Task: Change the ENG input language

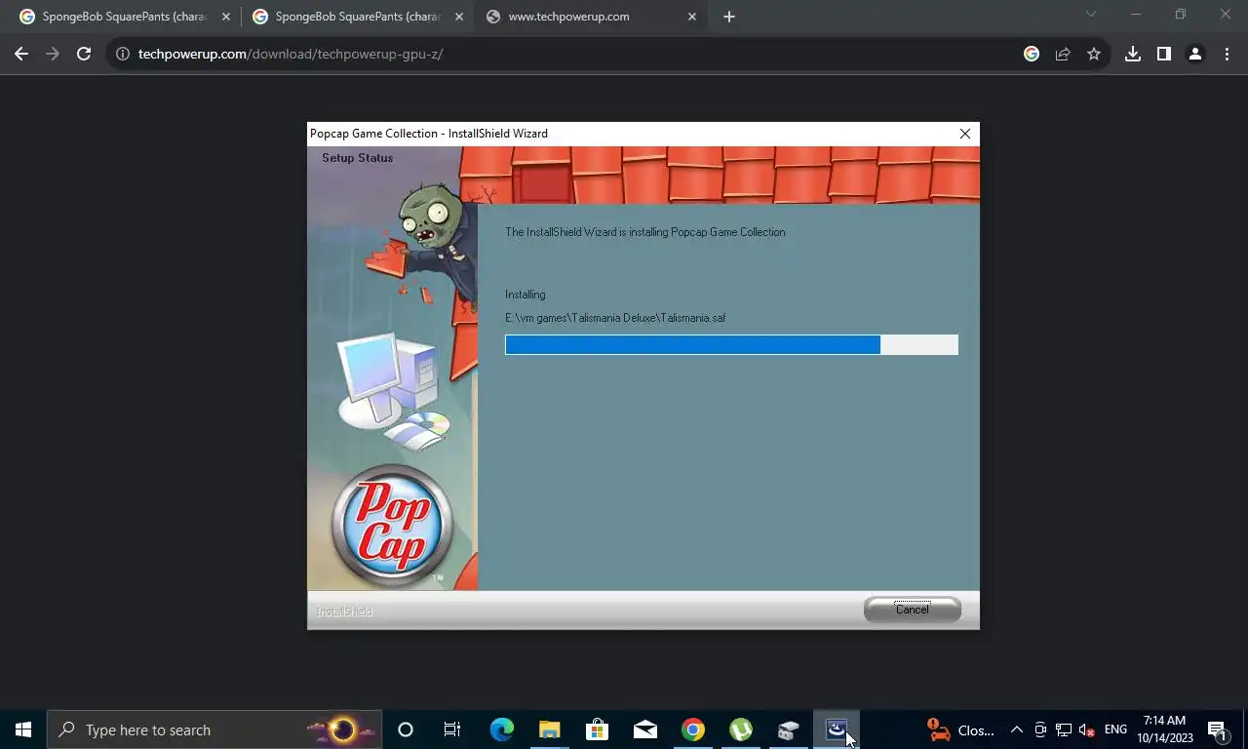Action: coord(1115,729)
